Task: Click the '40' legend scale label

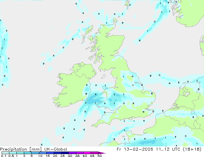Action: click(x=85, y=156)
